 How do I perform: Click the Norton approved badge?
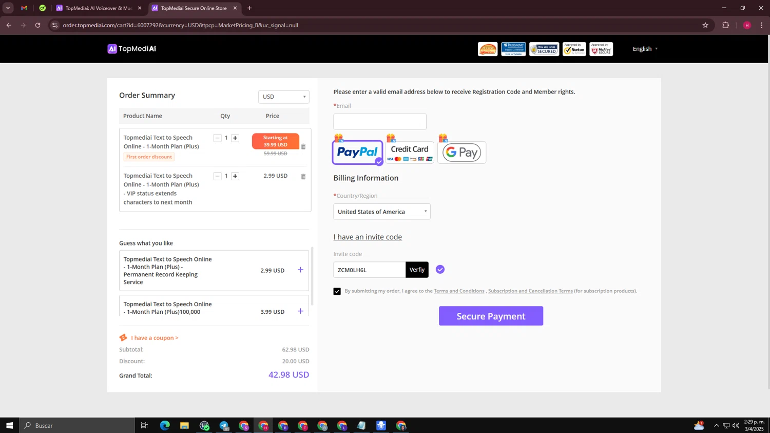(574, 49)
